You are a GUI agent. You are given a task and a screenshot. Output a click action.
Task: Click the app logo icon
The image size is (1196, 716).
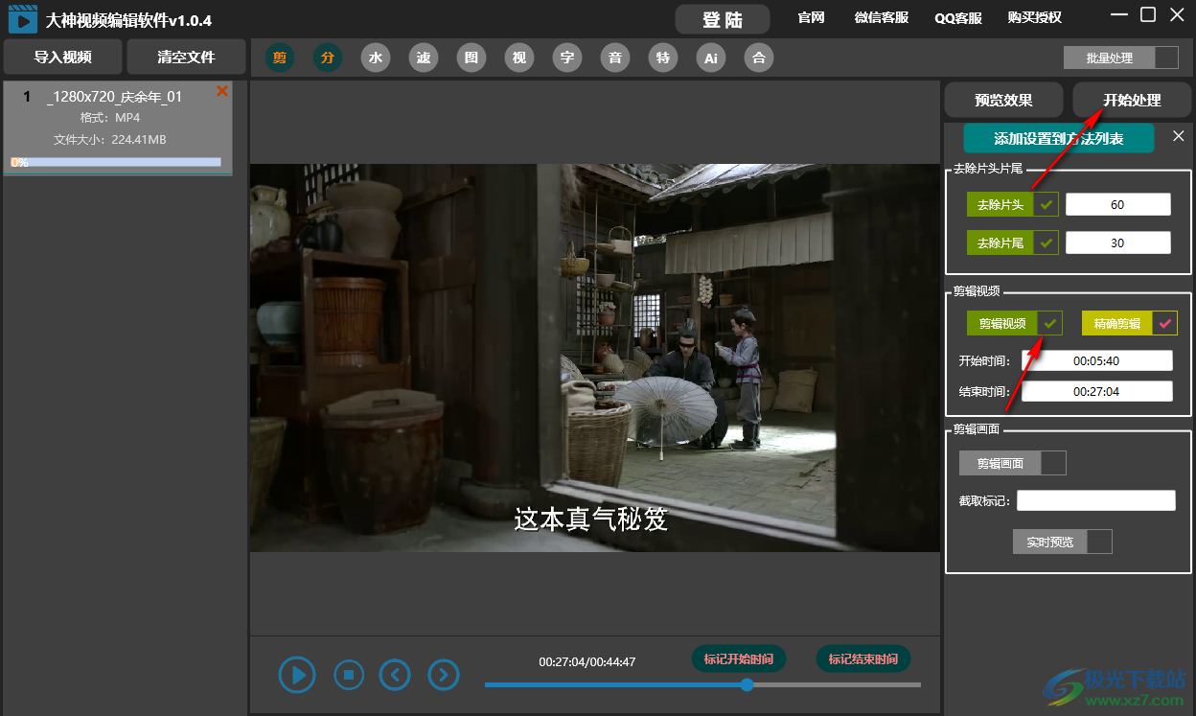(23, 18)
